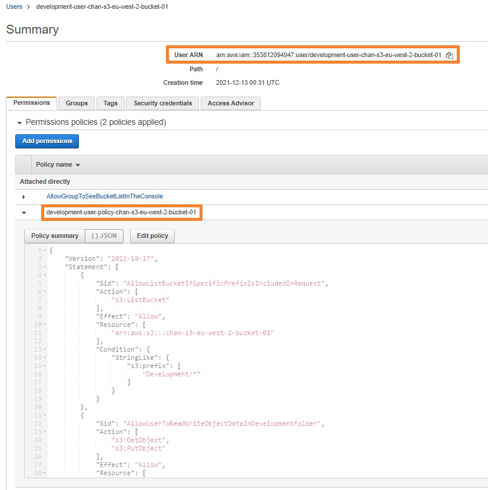The image size is (488, 490).
Task: Fold the StringLike block at line 14
Action: tap(44, 357)
